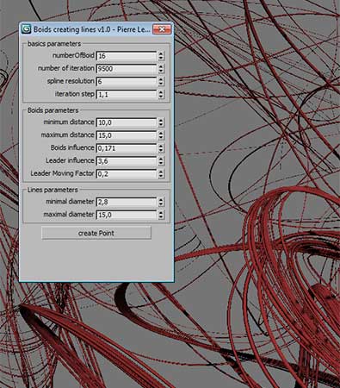Click the dialog title bar text
The image size is (340, 388).
pos(92,29)
